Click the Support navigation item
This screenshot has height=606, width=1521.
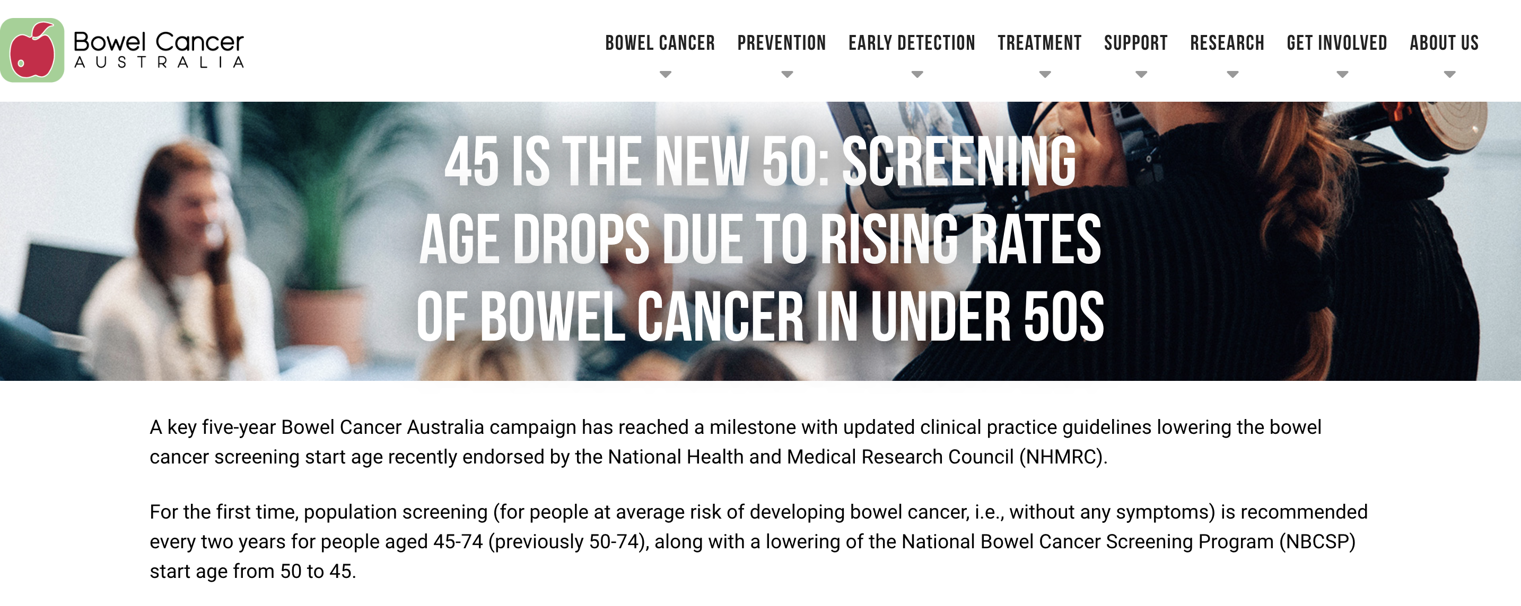tap(1135, 43)
